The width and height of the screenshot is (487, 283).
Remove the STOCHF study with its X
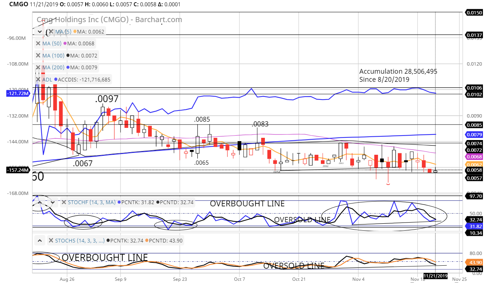coord(64,202)
